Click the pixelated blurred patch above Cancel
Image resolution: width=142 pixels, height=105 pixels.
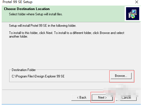122,91
